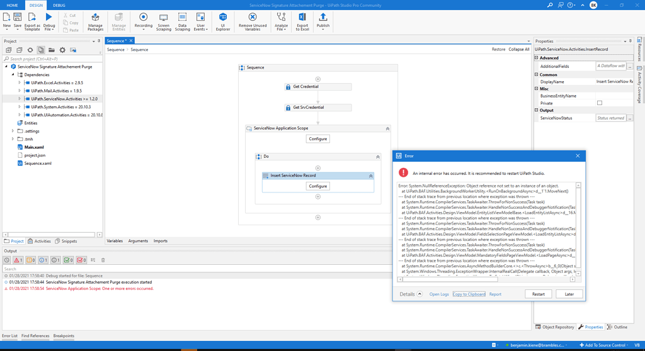
Task: Check the Private checkbox in Properties
Action: click(x=600, y=103)
